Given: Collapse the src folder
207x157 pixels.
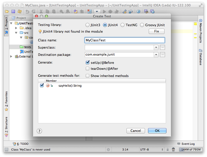Looking at the screenshot, I should 16,33.
